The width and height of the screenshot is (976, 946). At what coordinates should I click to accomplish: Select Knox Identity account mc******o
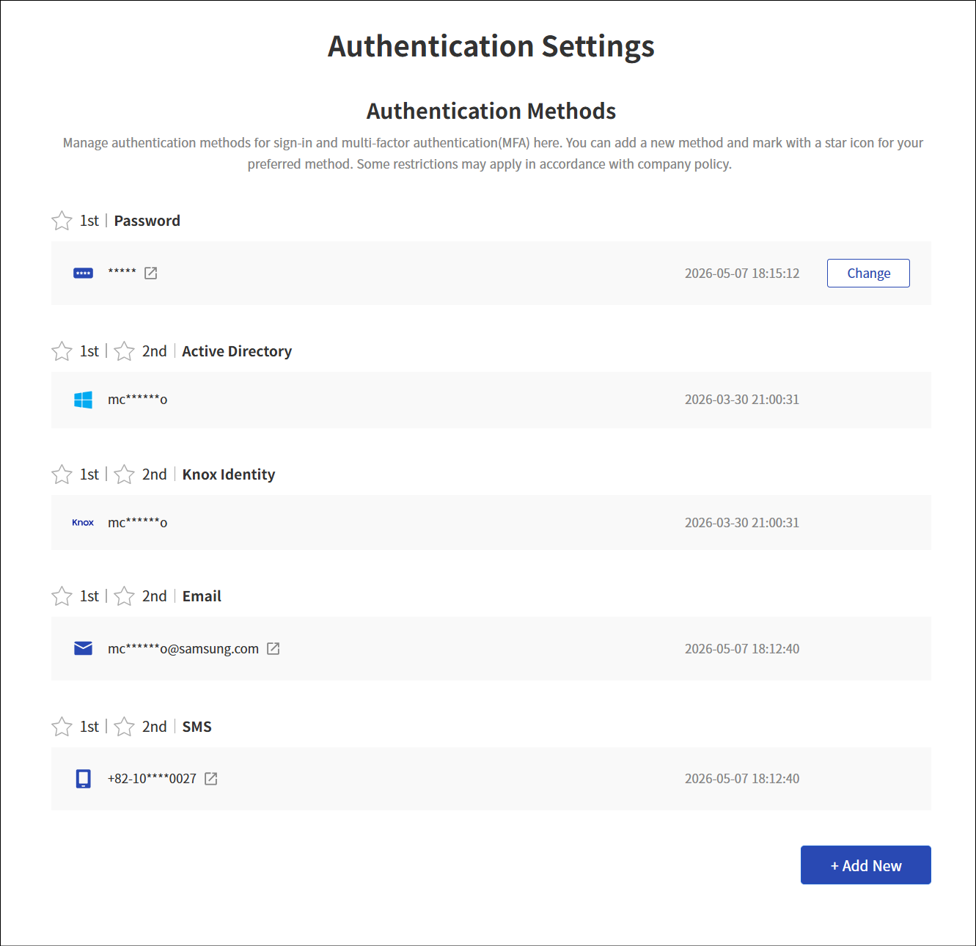pyautogui.click(x=138, y=523)
